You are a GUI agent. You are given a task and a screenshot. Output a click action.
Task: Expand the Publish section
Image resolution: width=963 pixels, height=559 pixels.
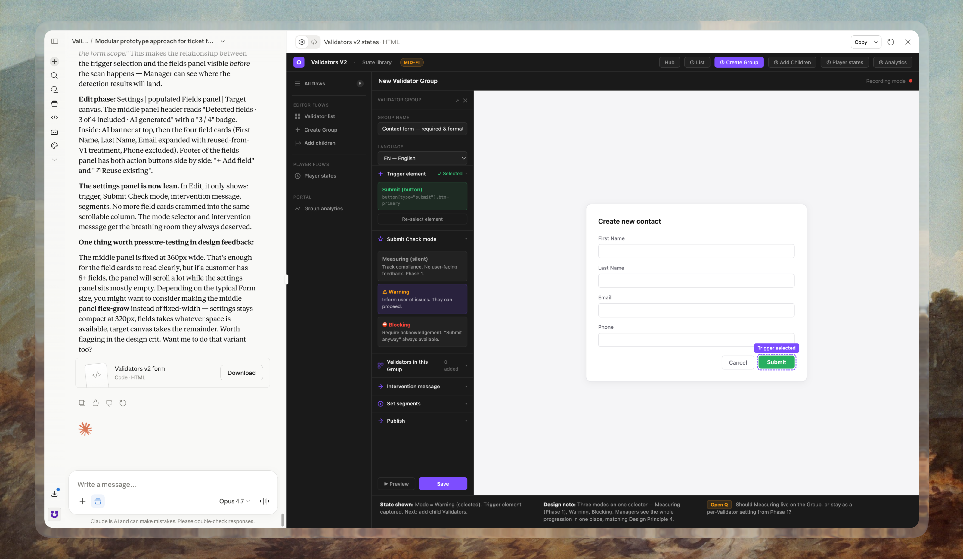[422, 421]
